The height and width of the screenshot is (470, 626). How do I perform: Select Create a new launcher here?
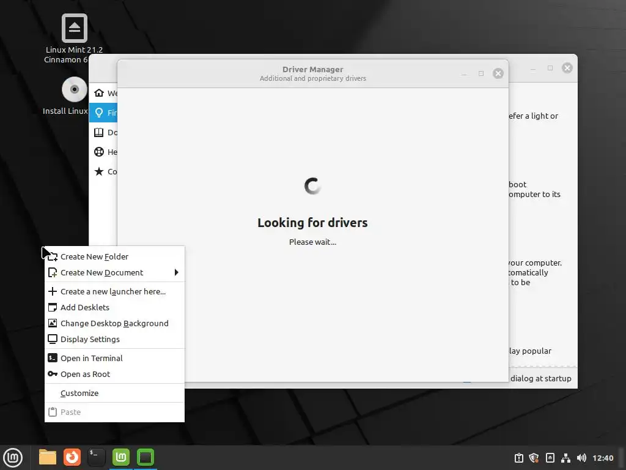(114, 291)
